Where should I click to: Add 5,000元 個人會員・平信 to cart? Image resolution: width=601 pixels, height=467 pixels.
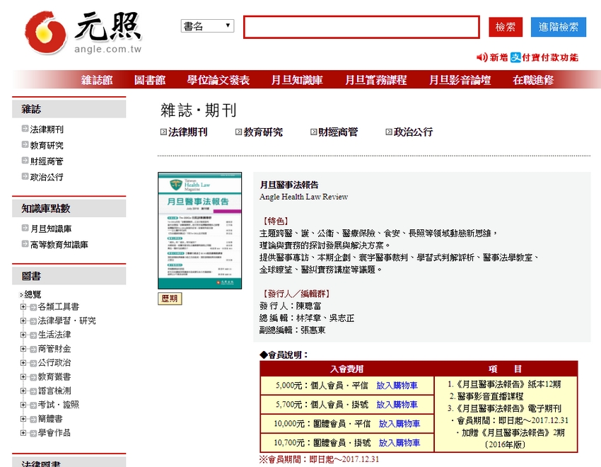pos(397,386)
